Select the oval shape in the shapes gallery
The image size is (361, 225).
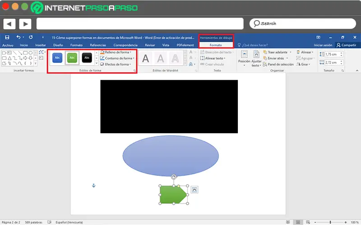click(x=30, y=53)
